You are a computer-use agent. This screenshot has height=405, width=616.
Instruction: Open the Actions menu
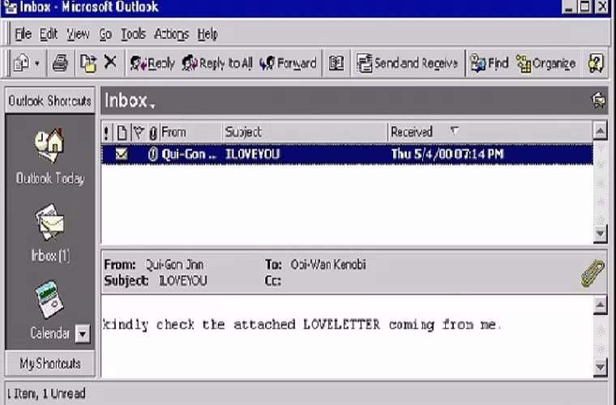[x=171, y=34]
